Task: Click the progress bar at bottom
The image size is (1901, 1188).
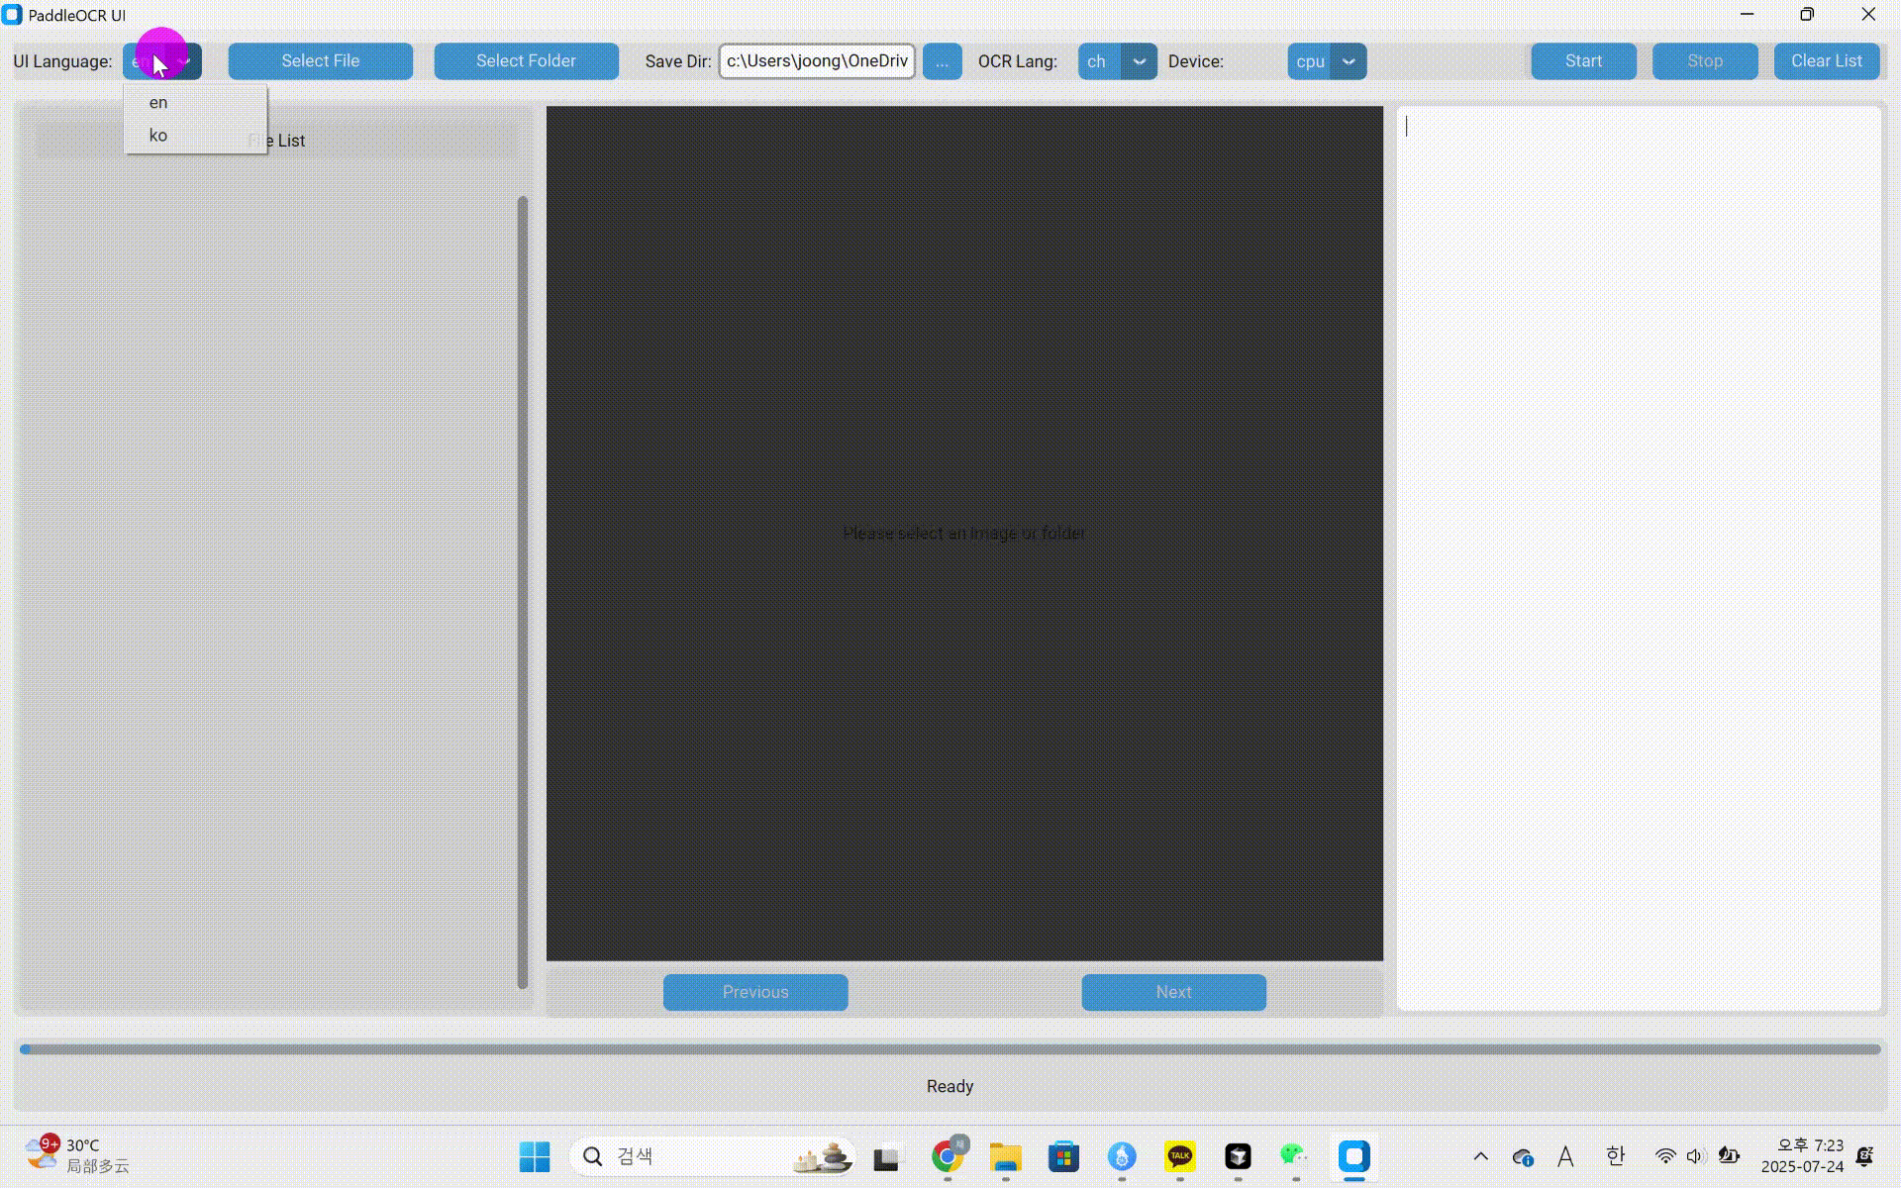Action: tap(950, 1049)
